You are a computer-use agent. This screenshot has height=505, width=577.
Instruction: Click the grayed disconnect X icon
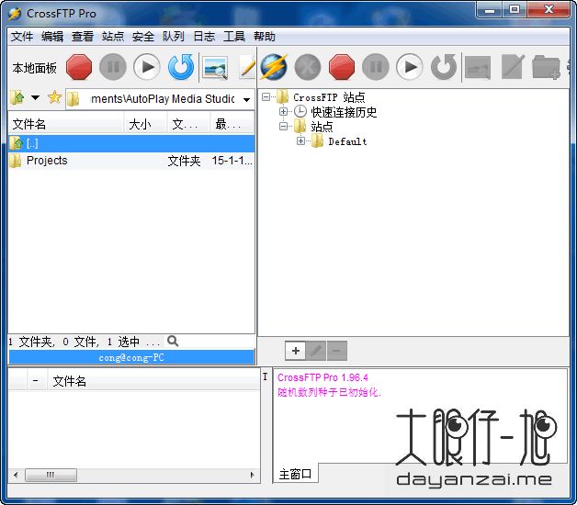coord(308,67)
